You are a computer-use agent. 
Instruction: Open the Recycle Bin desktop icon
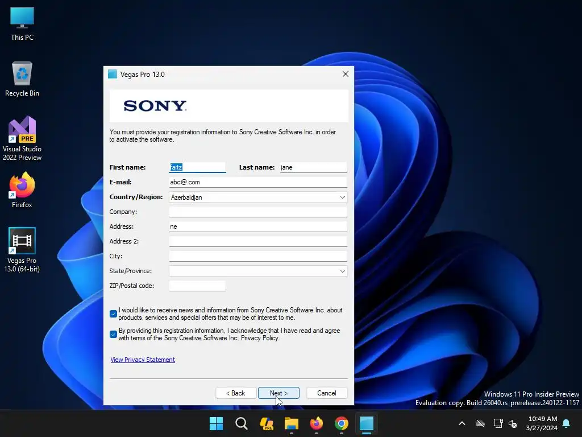click(x=22, y=79)
